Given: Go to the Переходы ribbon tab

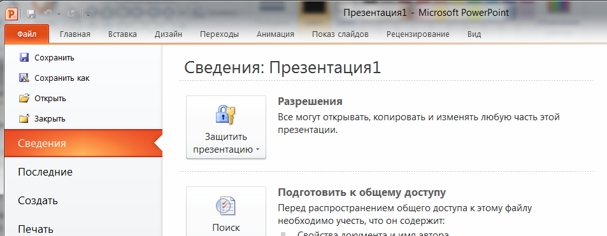Looking at the screenshot, I should tap(219, 34).
